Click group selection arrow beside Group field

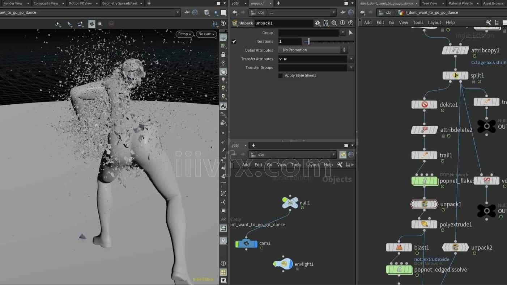pyautogui.click(x=350, y=33)
